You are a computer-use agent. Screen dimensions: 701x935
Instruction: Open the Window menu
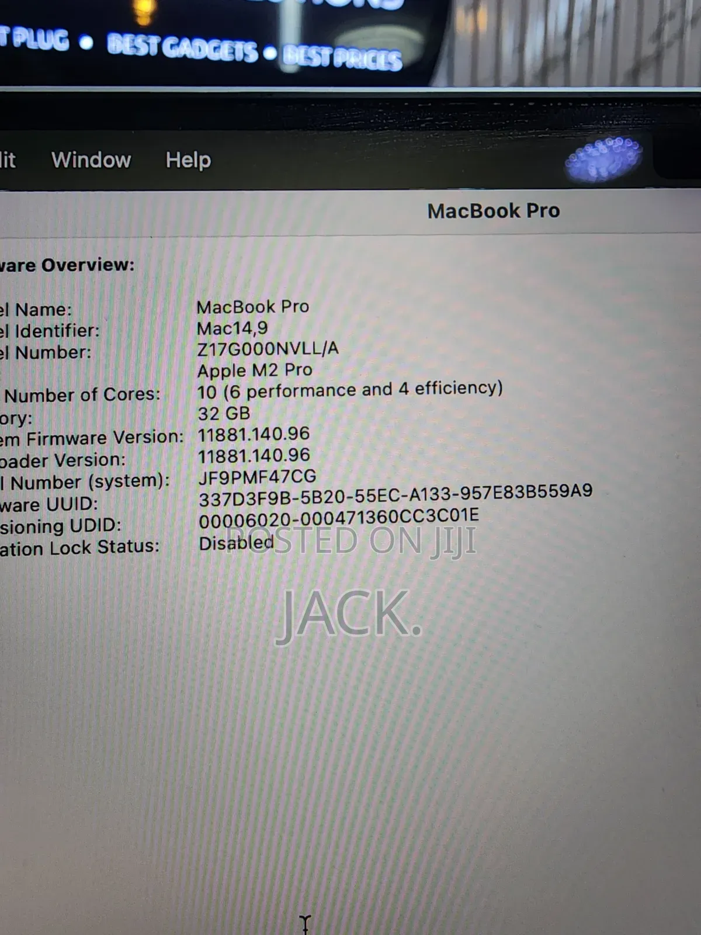pos(91,160)
